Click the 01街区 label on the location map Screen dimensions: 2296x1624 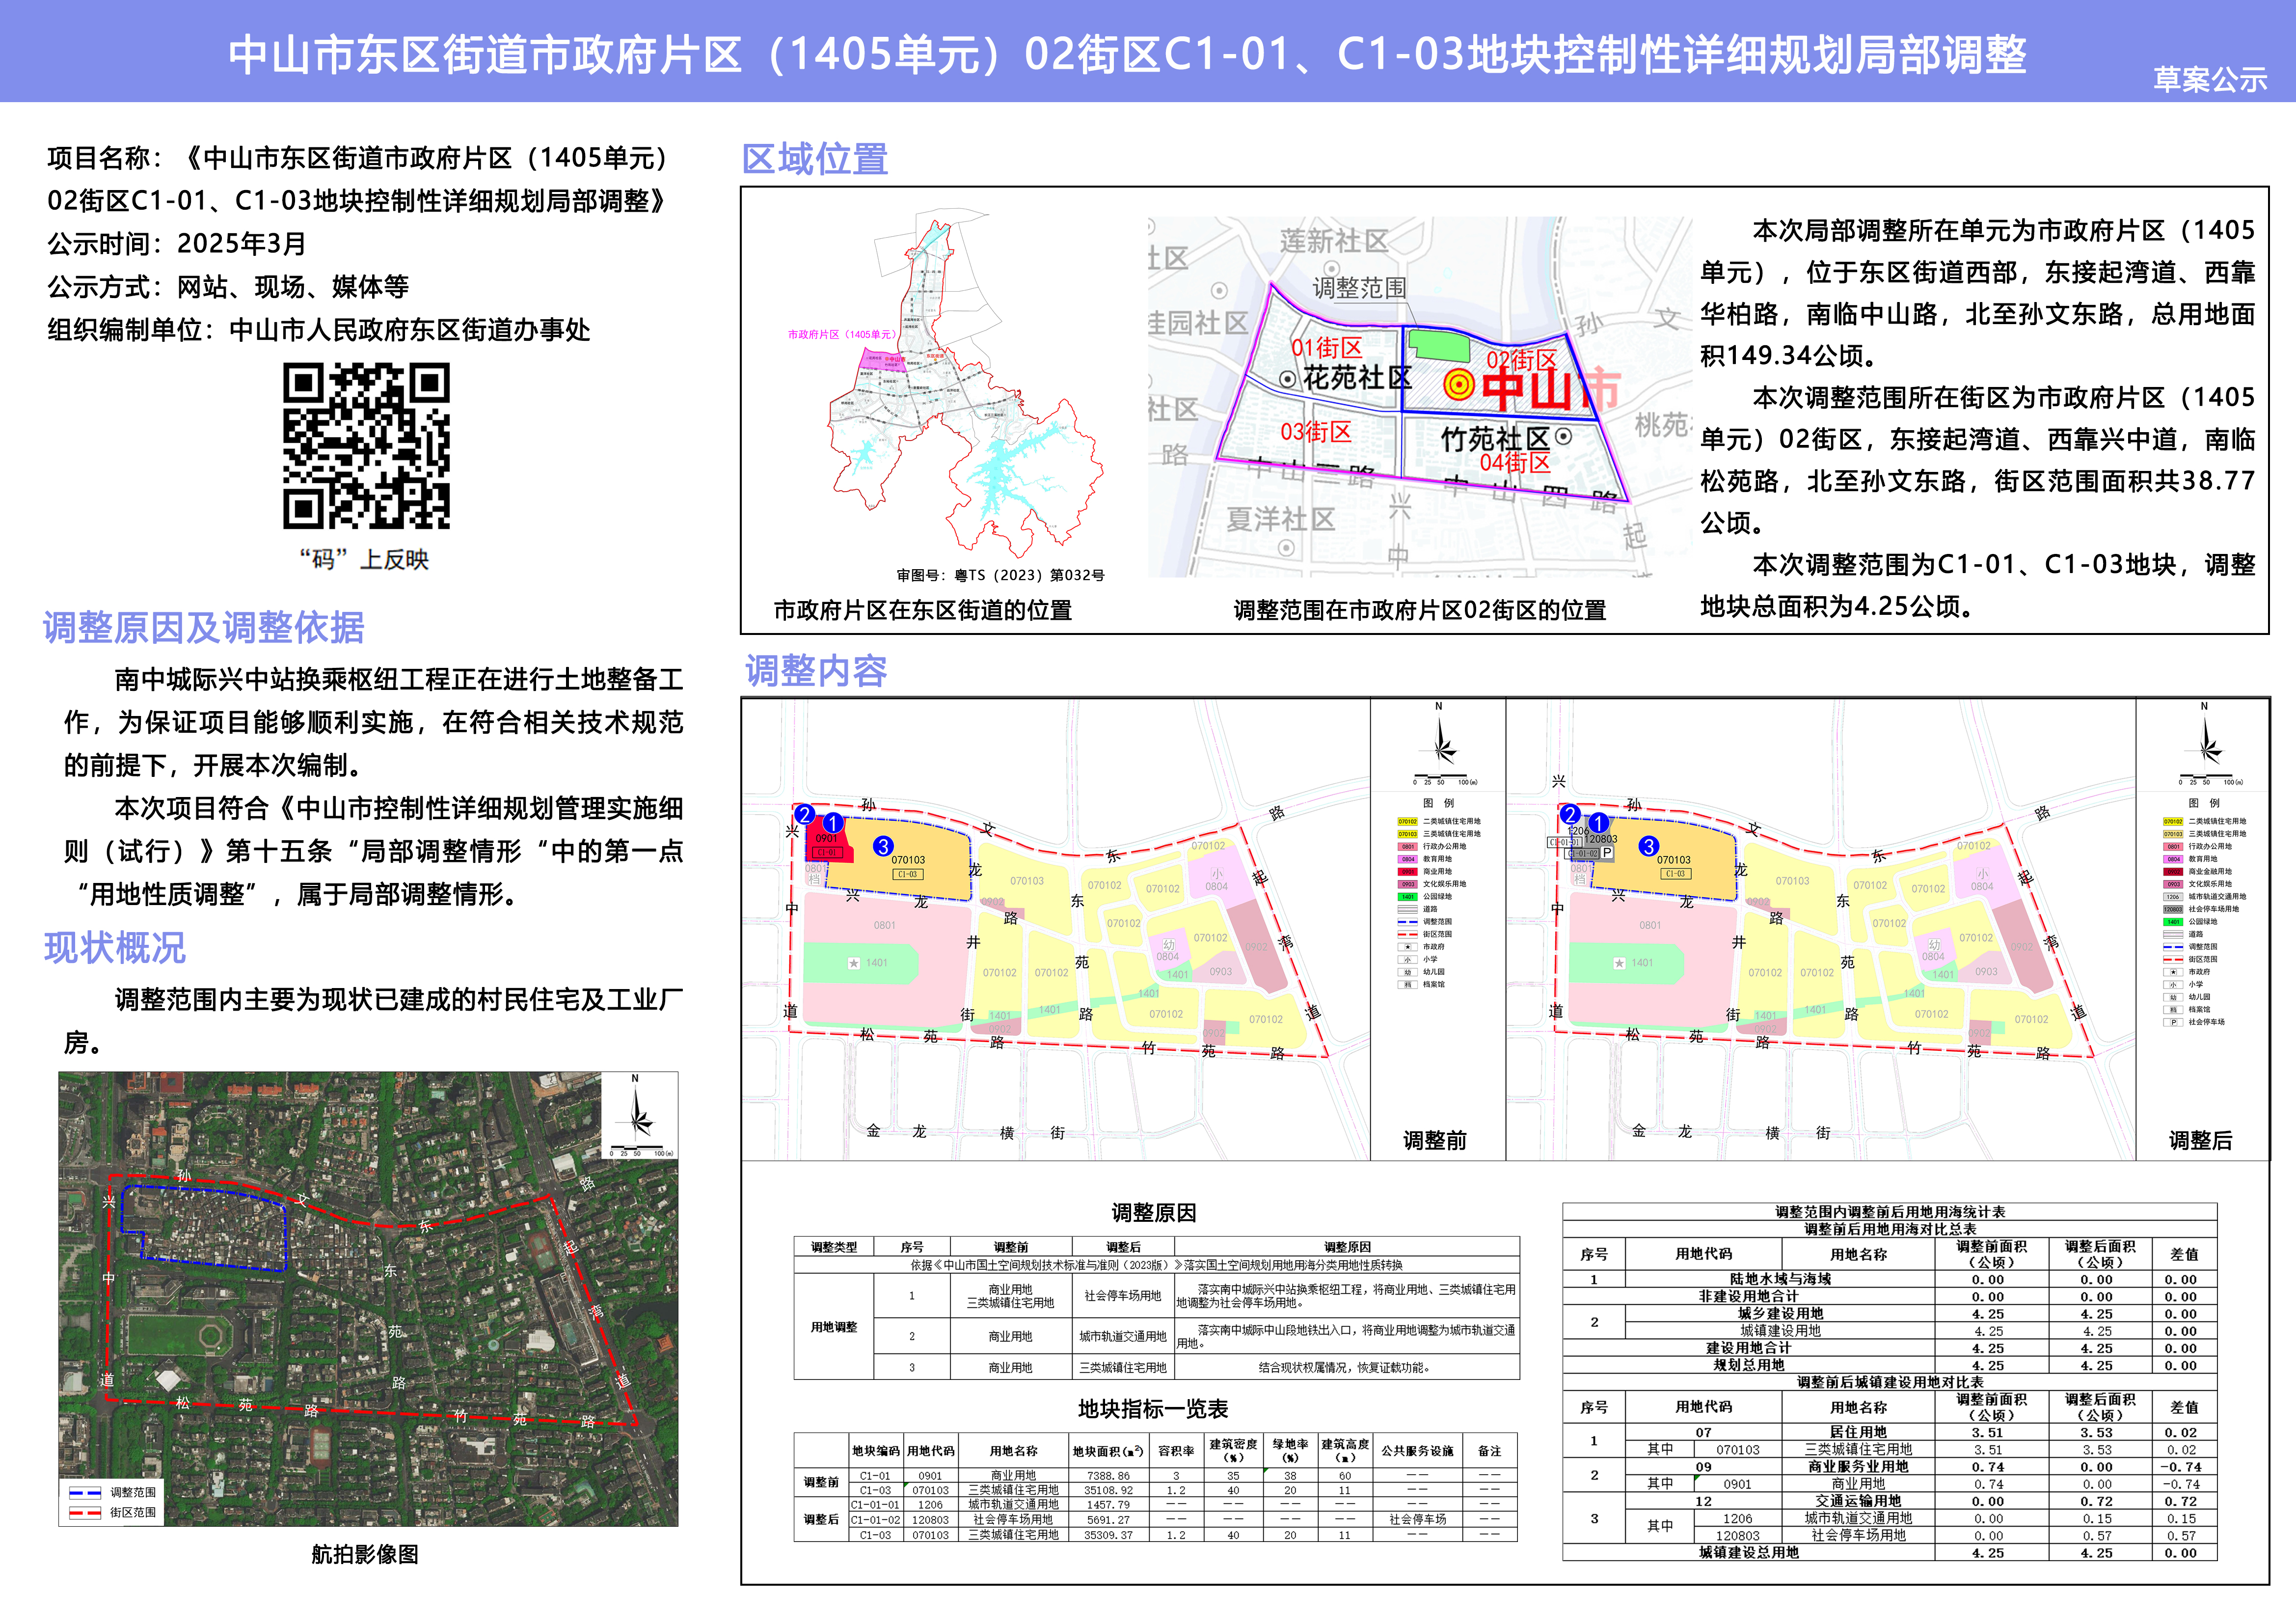point(1327,347)
